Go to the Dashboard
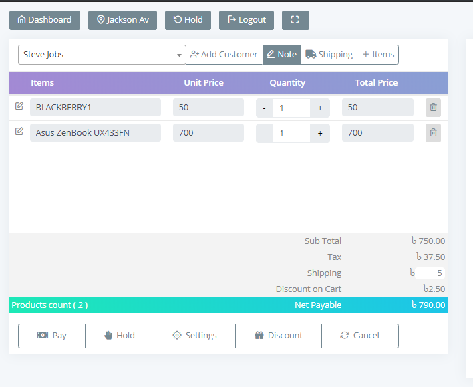The height and width of the screenshot is (387, 473). pyautogui.click(x=45, y=20)
